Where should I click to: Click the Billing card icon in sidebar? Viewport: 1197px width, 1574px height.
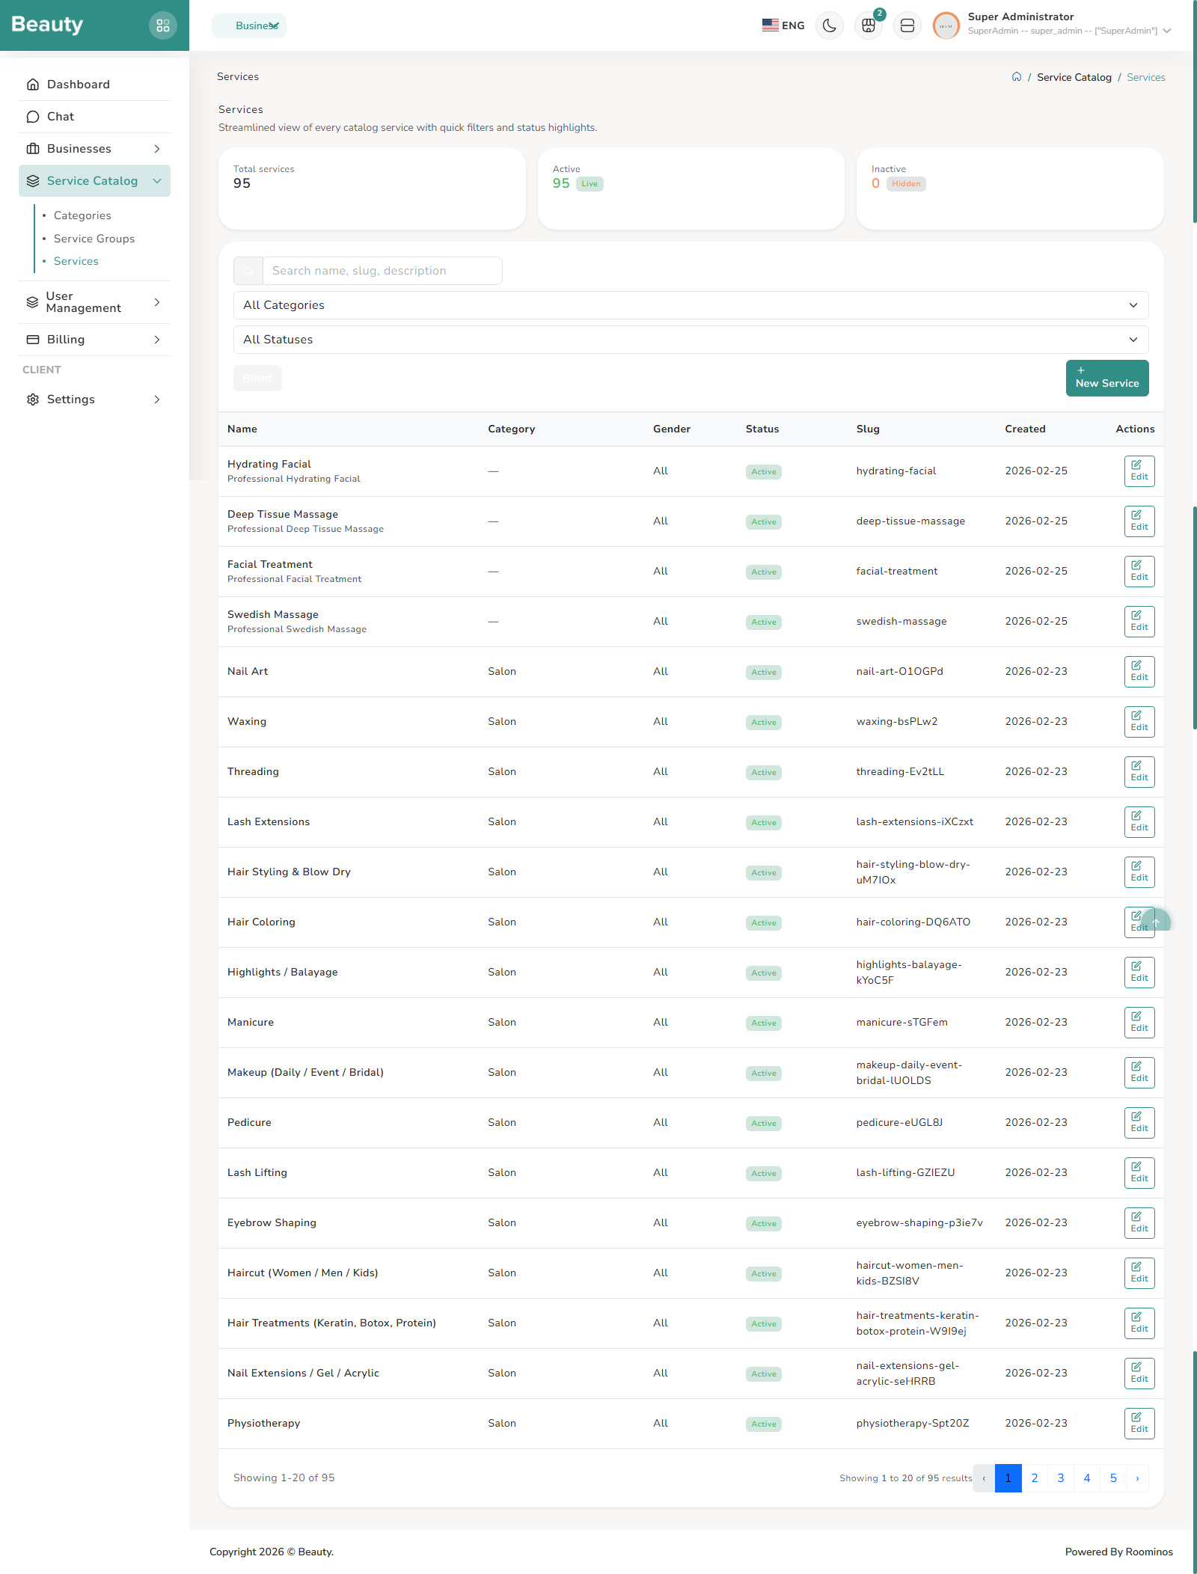(x=33, y=339)
